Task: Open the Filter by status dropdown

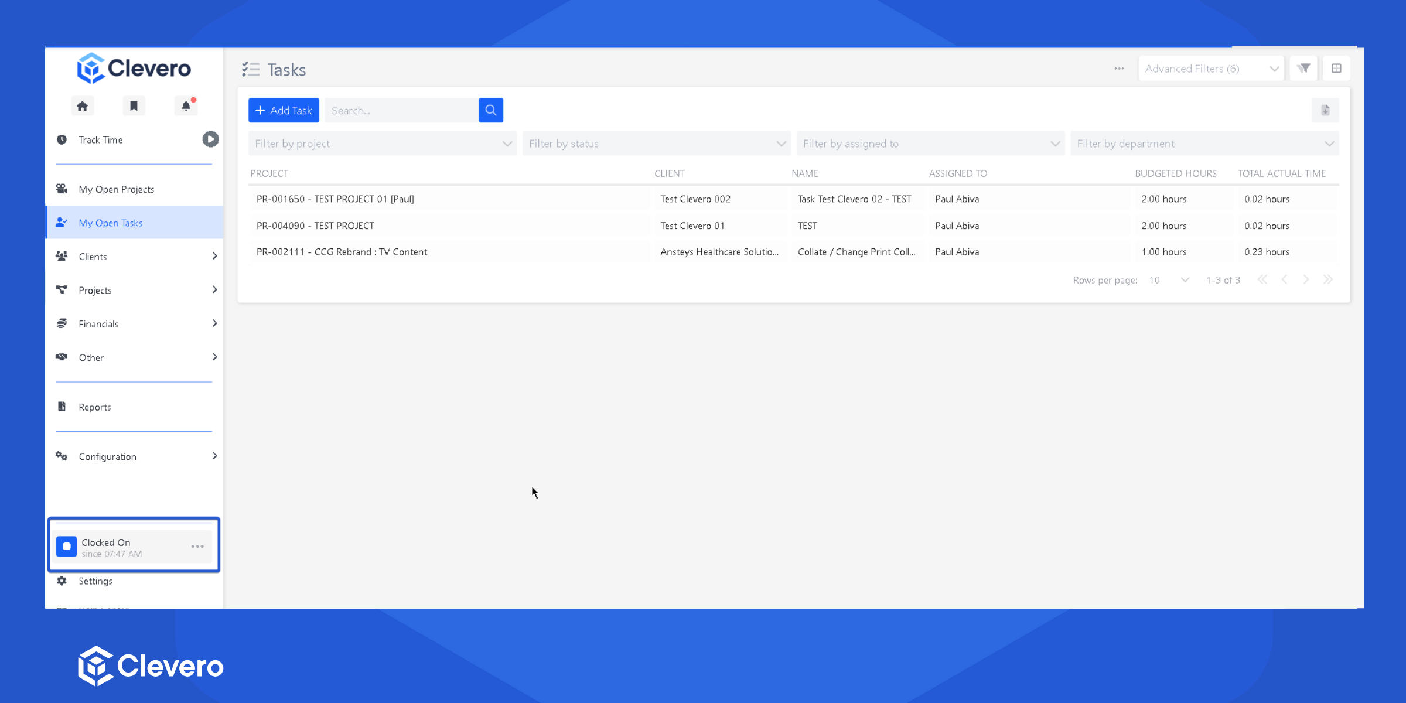Action: pyautogui.click(x=656, y=144)
